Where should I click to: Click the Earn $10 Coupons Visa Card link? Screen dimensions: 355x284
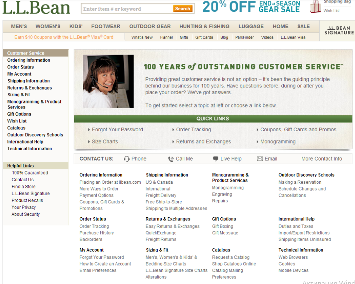coord(64,37)
